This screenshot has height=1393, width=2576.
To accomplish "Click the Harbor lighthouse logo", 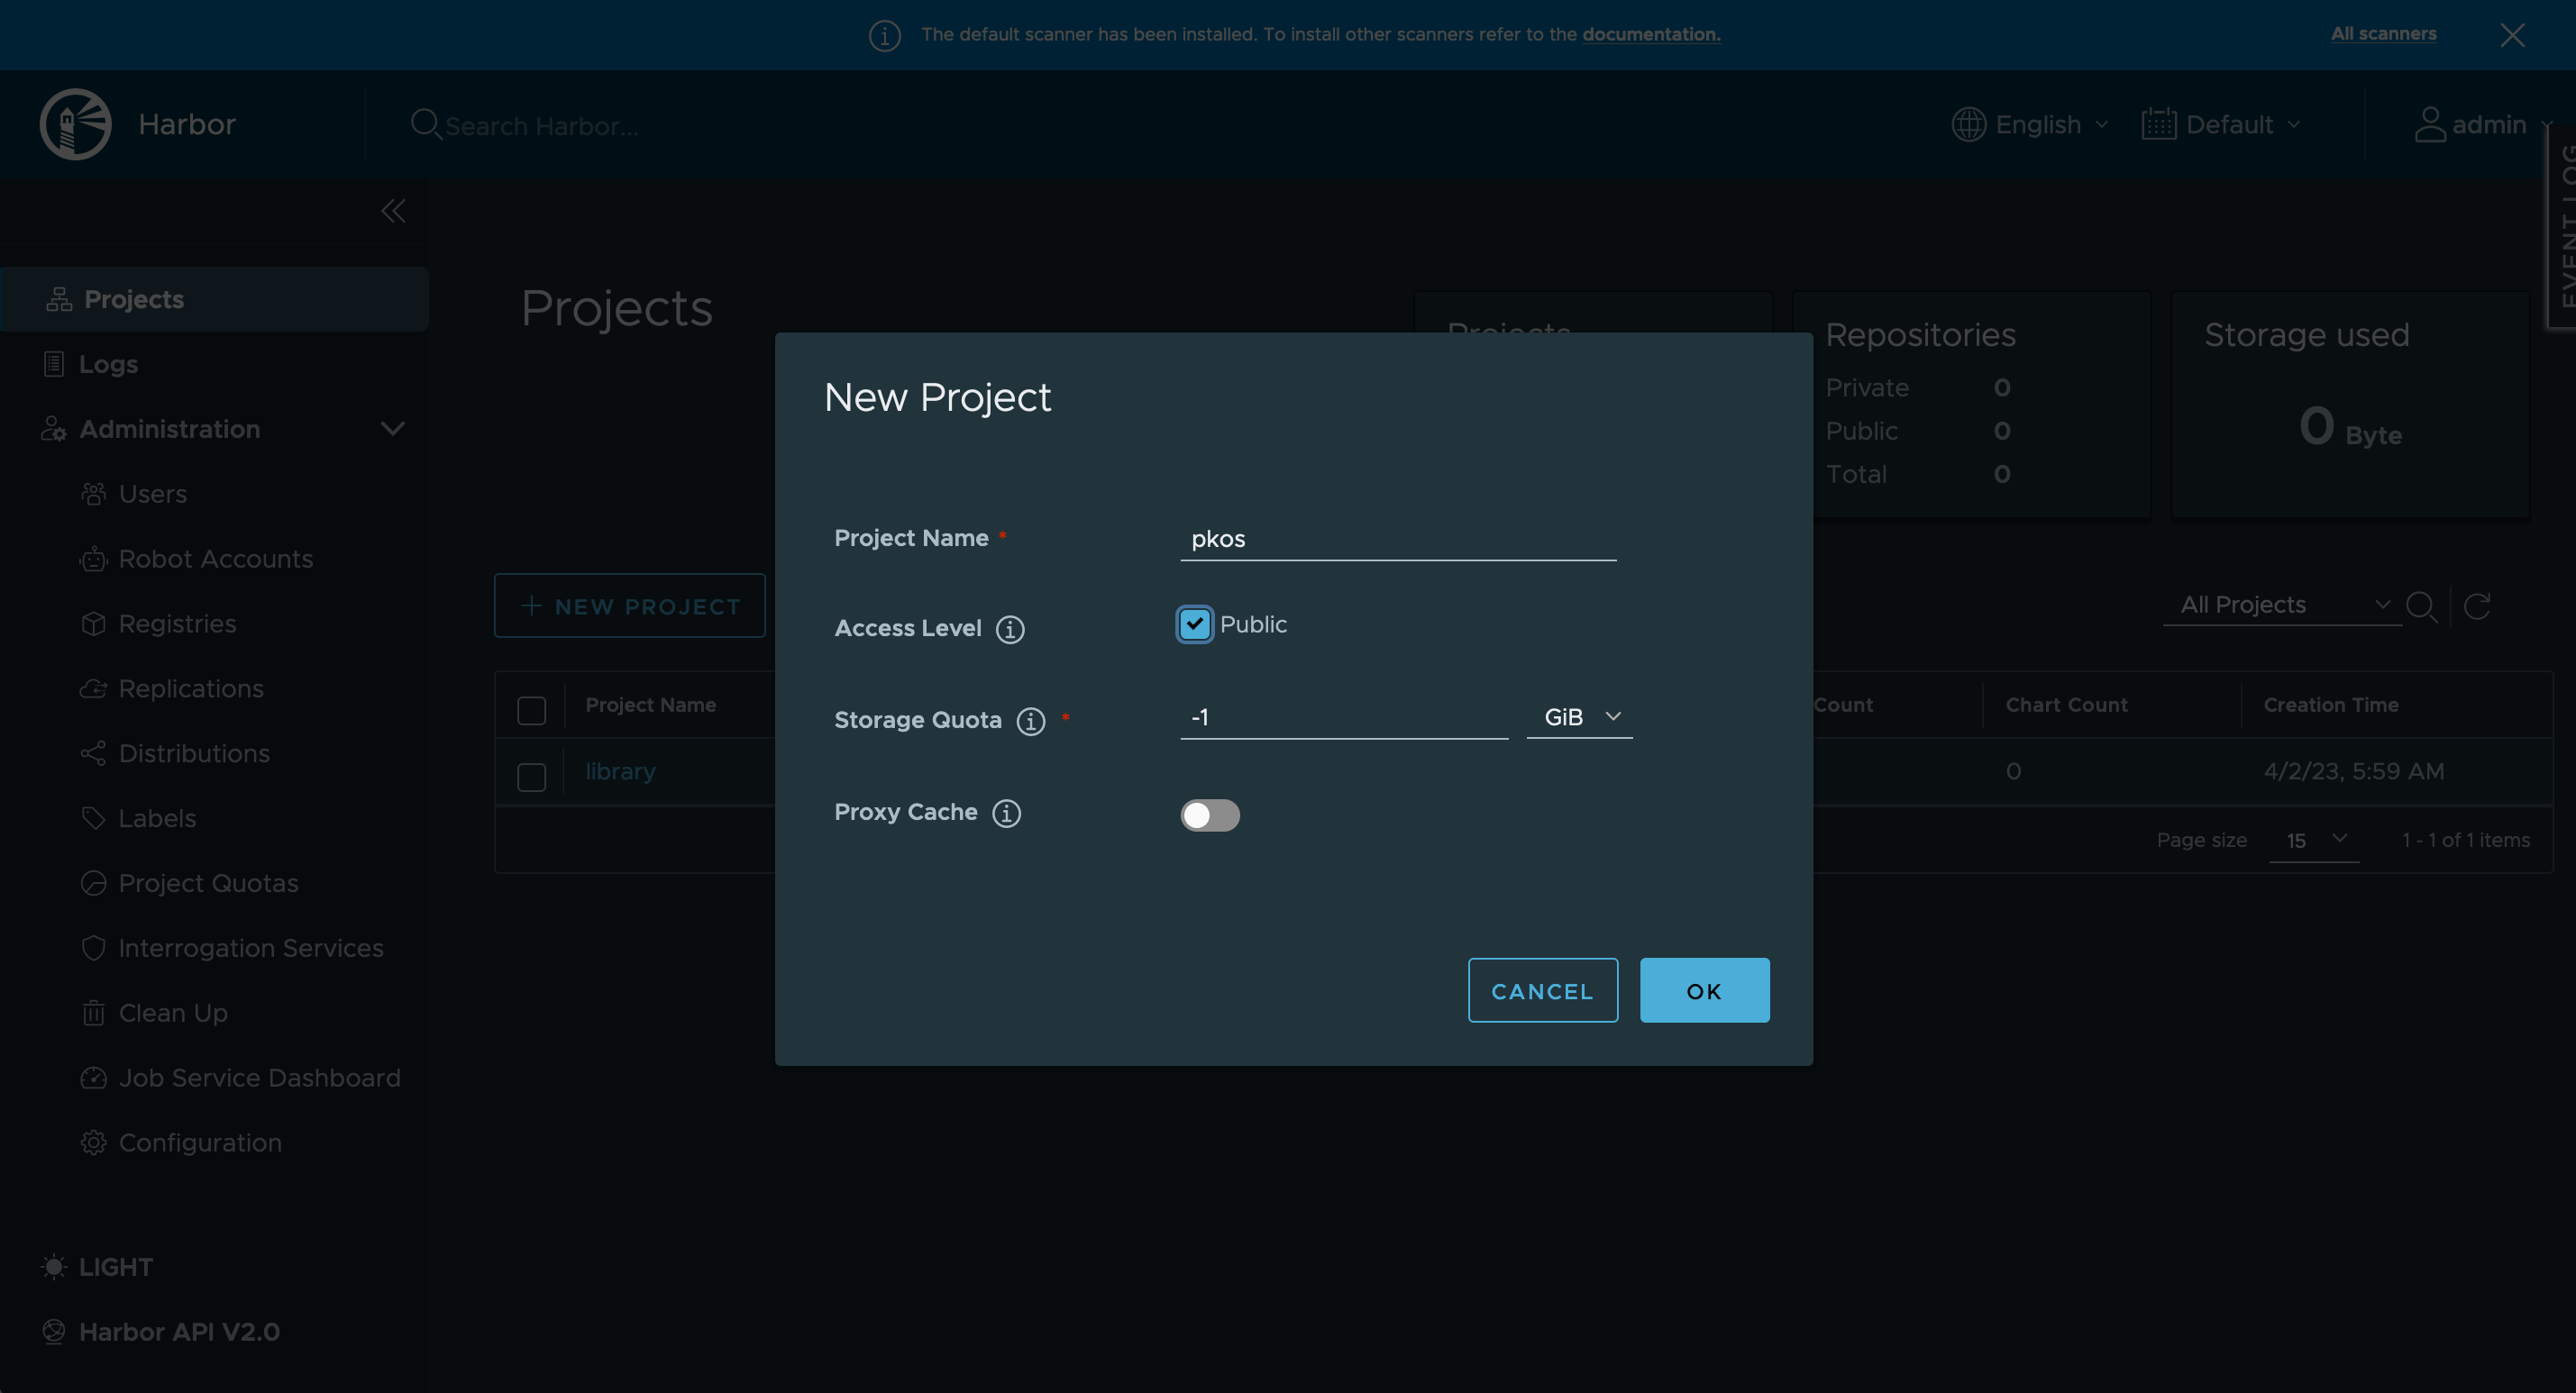I will point(76,124).
